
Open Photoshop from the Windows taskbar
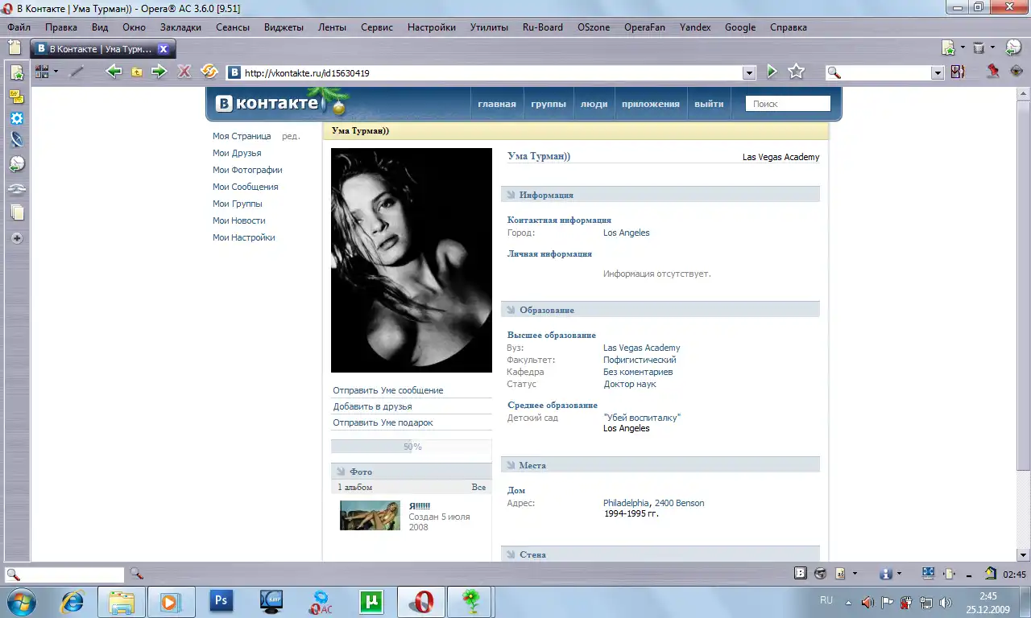click(220, 601)
